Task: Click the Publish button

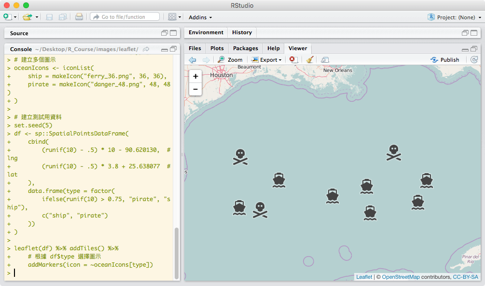Action: (x=445, y=60)
